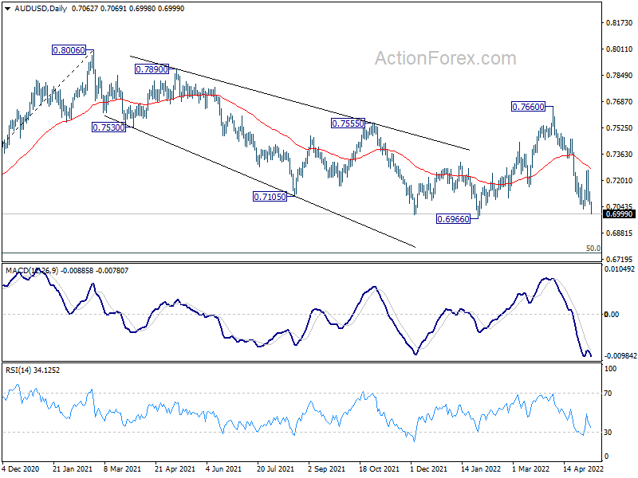The height and width of the screenshot is (478, 638).
Task: Click the RSI(14) 34.1252 label
Action: (33, 370)
